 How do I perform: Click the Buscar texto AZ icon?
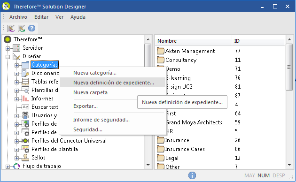[x=25, y=107]
